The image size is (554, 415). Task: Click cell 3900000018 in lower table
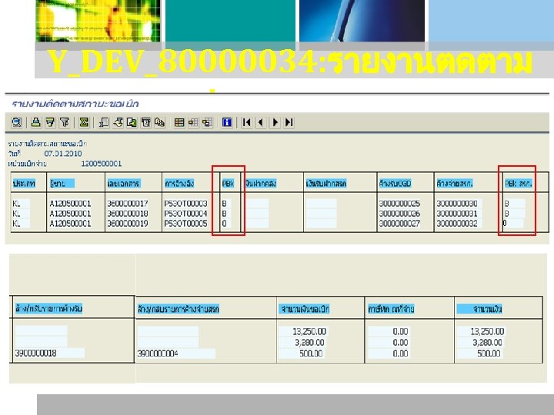35,353
